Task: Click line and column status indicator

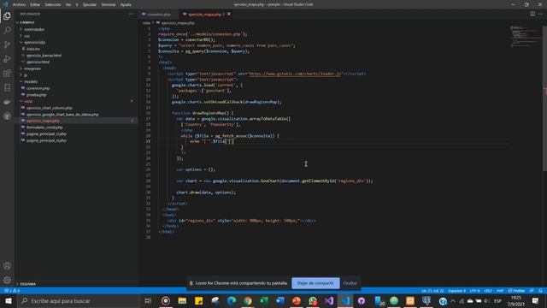Action: (x=432, y=291)
